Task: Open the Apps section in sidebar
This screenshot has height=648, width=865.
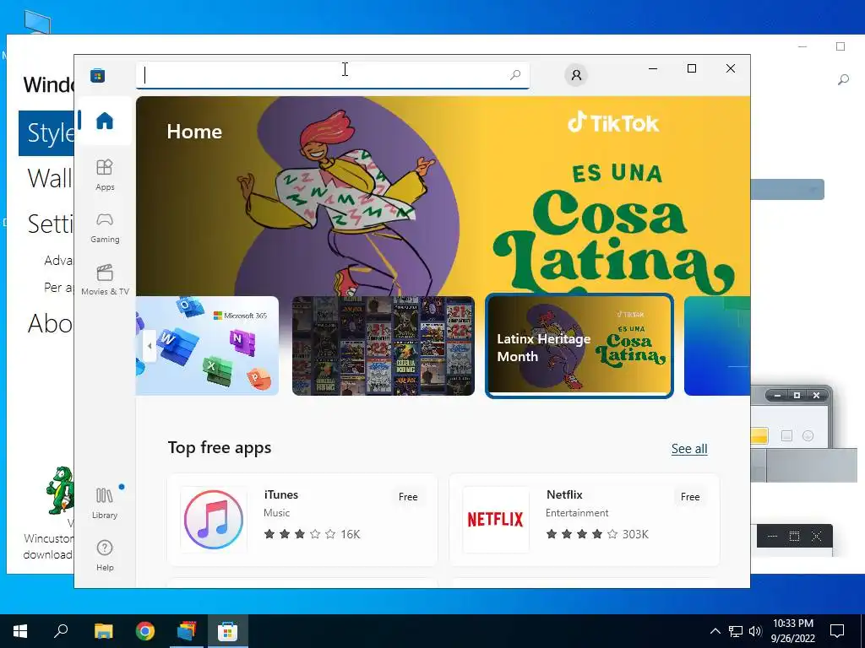Action: [105, 175]
